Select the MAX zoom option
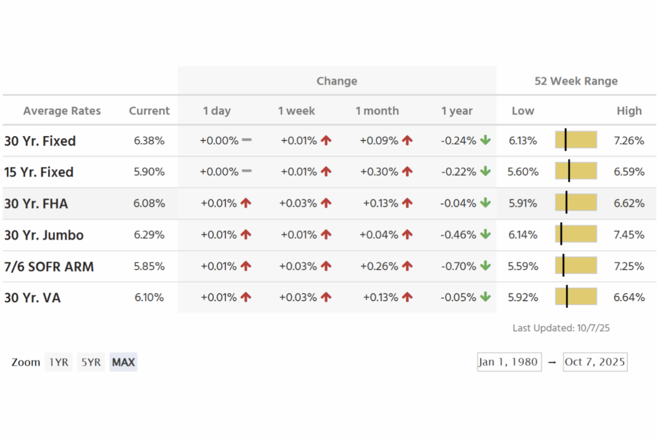Viewport: 658px width, 439px height. pos(123,362)
